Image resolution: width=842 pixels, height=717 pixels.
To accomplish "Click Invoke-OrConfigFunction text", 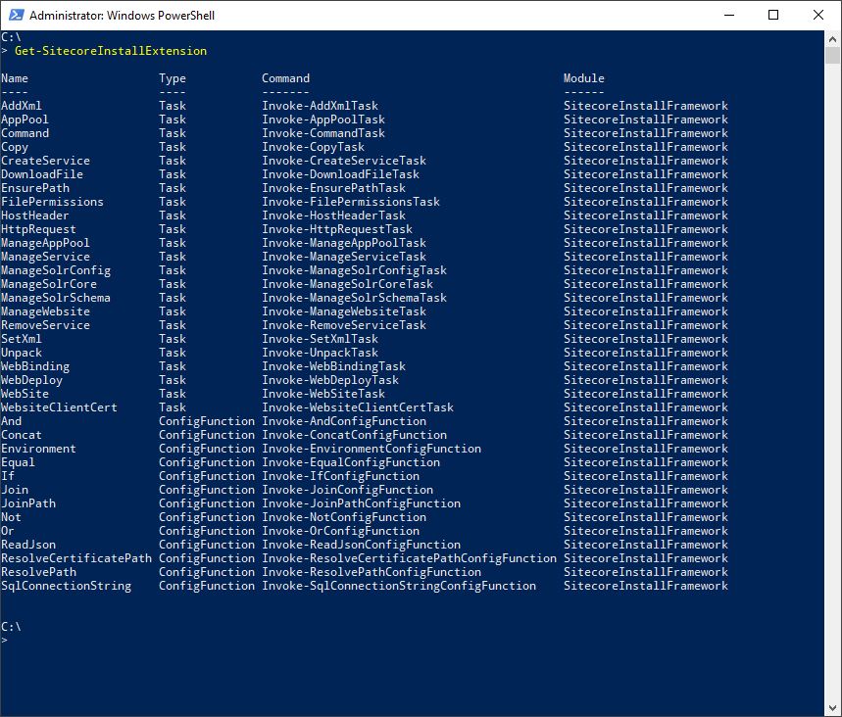I will (x=340, y=531).
